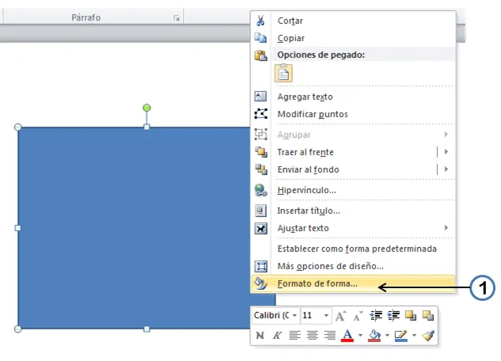501x361 pixels.
Task: Click the Modificar puntos icon
Action: [x=260, y=114]
